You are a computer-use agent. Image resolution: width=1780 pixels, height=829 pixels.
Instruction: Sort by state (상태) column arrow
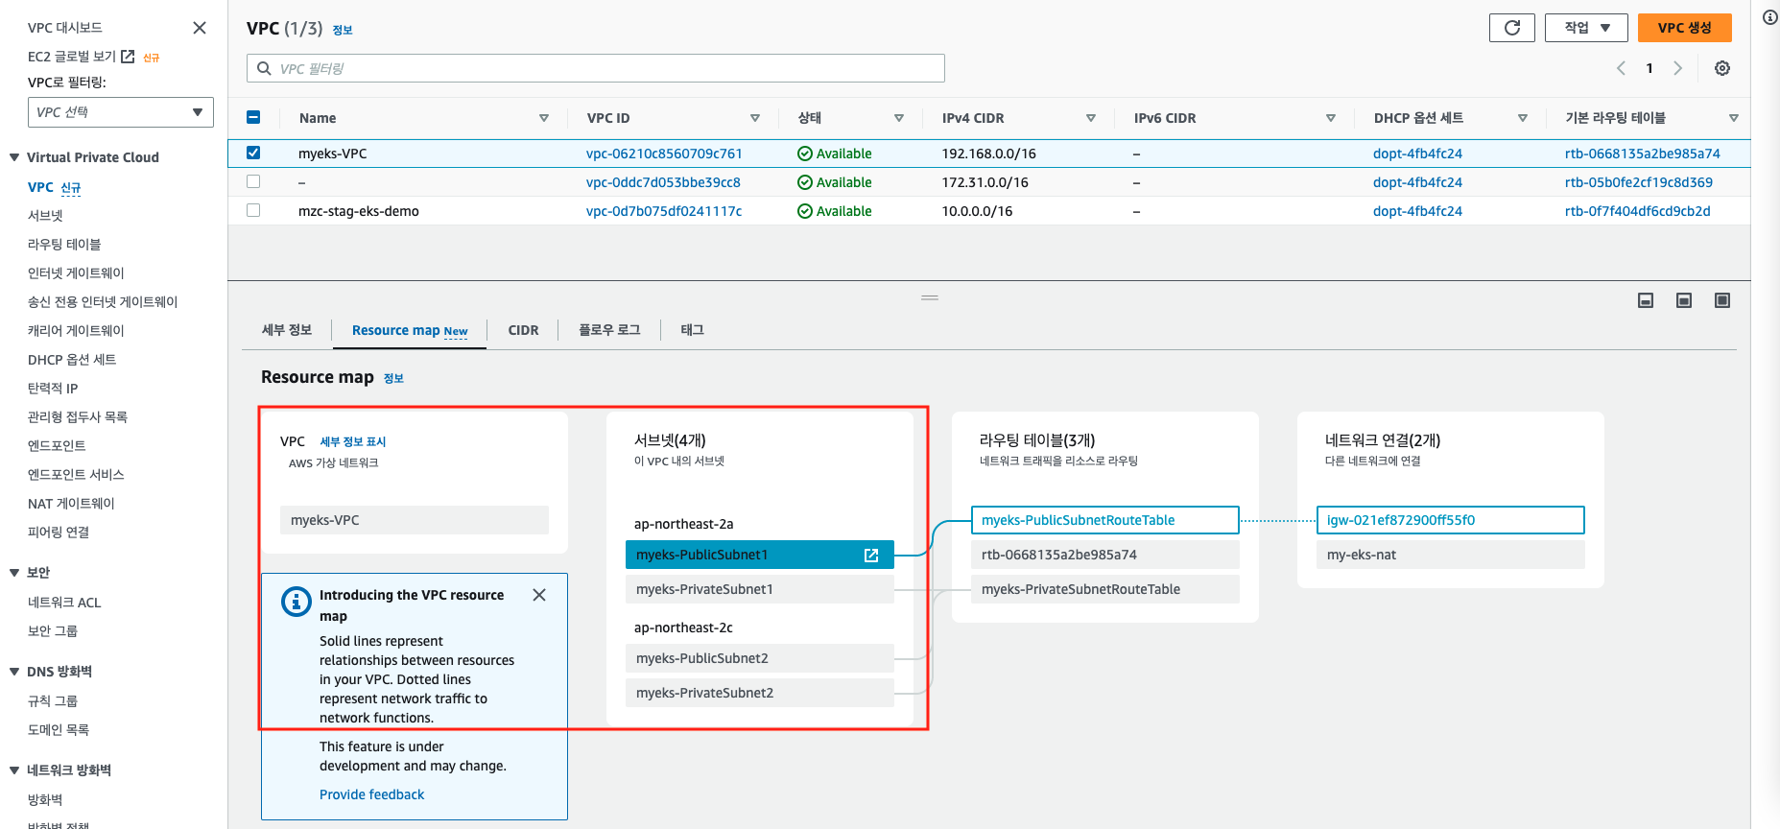[x=899, y=118]
